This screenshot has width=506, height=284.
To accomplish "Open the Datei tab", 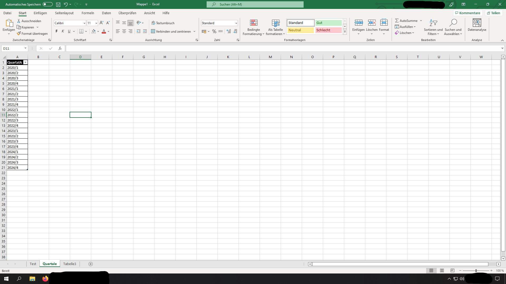I will (7, 13).
